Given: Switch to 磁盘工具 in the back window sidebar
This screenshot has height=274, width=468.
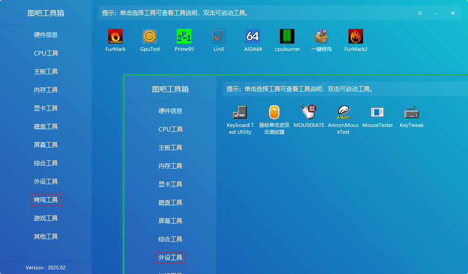Looking at the screenshot, I should pyautogui.click(x=46, y=127).
